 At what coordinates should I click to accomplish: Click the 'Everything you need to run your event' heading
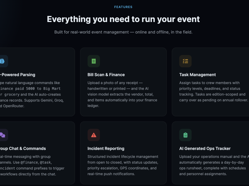click(x=123, y=19)
